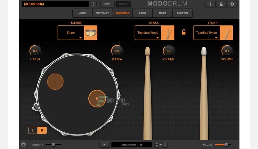Play the groove preview
Screen dimensions: 258x149
pos(104,145)
